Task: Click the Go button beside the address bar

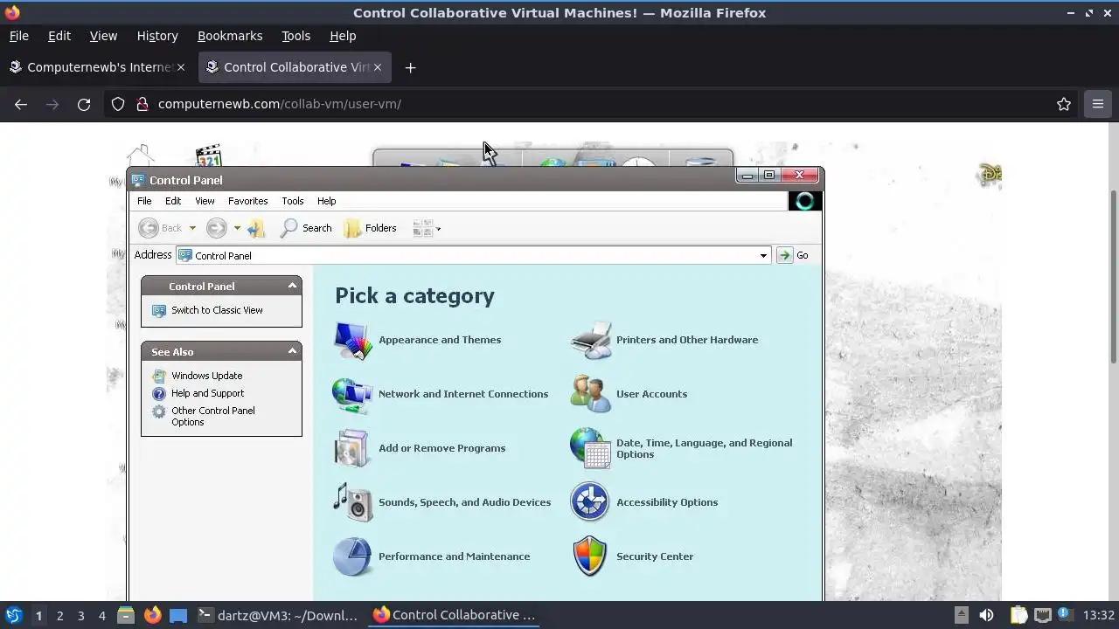Action: [794, 255]
